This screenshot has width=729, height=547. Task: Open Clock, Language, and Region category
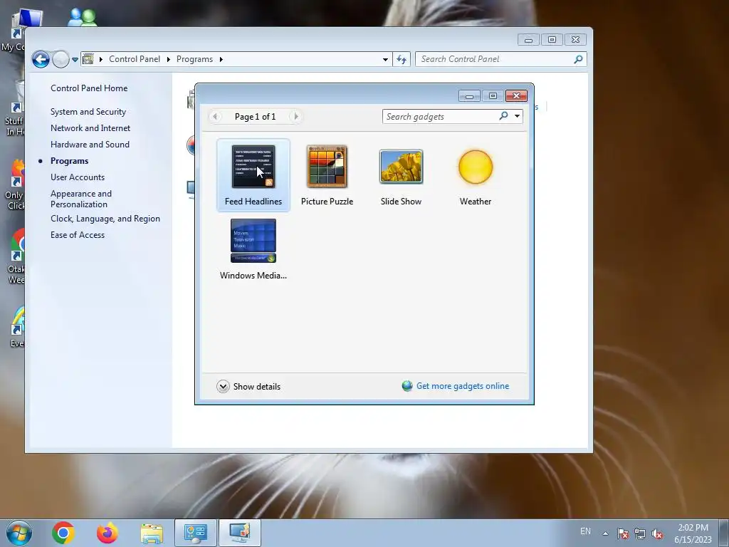(105, 219)
